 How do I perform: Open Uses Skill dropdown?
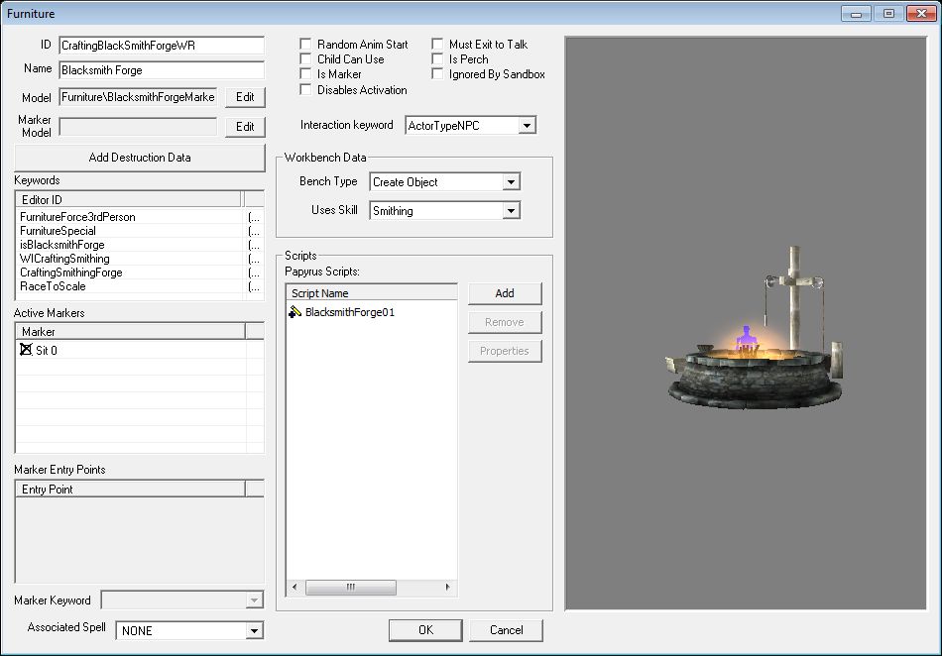[511, 211]
